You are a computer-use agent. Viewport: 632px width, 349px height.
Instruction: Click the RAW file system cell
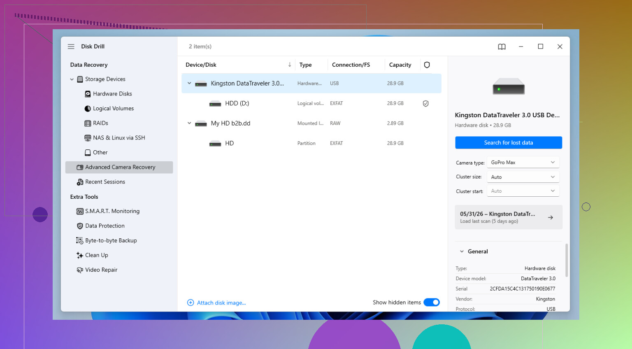[x=335, y=123]
